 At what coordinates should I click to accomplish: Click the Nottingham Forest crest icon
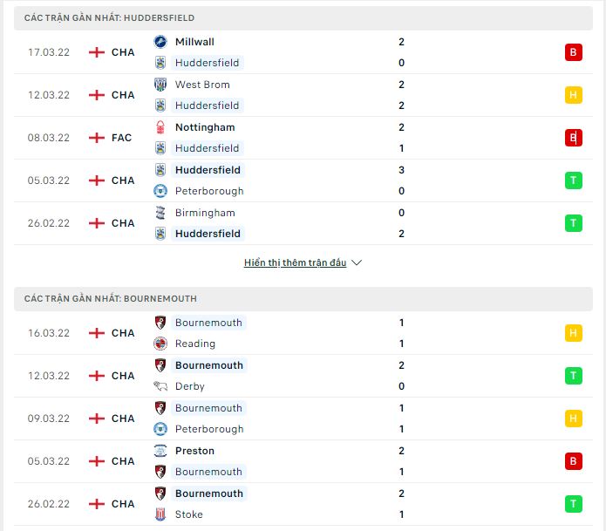pos(160,127)
